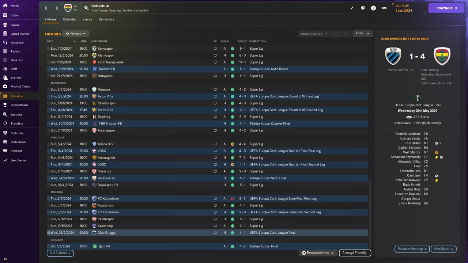Image resolution: width=468 pixels, height=263 pixels.
Task: Navigate forward with the right arrow
Action: tap(57, 8)
